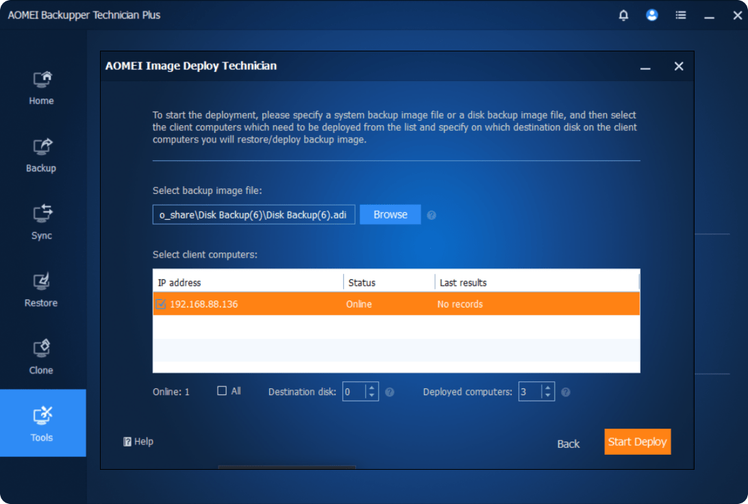Tick the All checkbox
Screen dimensions: 748x504
click(x=222, y=391)
